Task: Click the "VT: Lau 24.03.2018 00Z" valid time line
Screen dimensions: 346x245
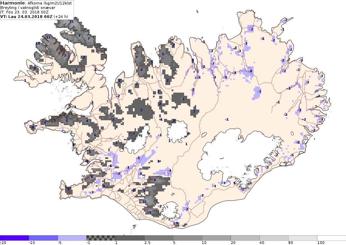Action: tap(27, 17)
